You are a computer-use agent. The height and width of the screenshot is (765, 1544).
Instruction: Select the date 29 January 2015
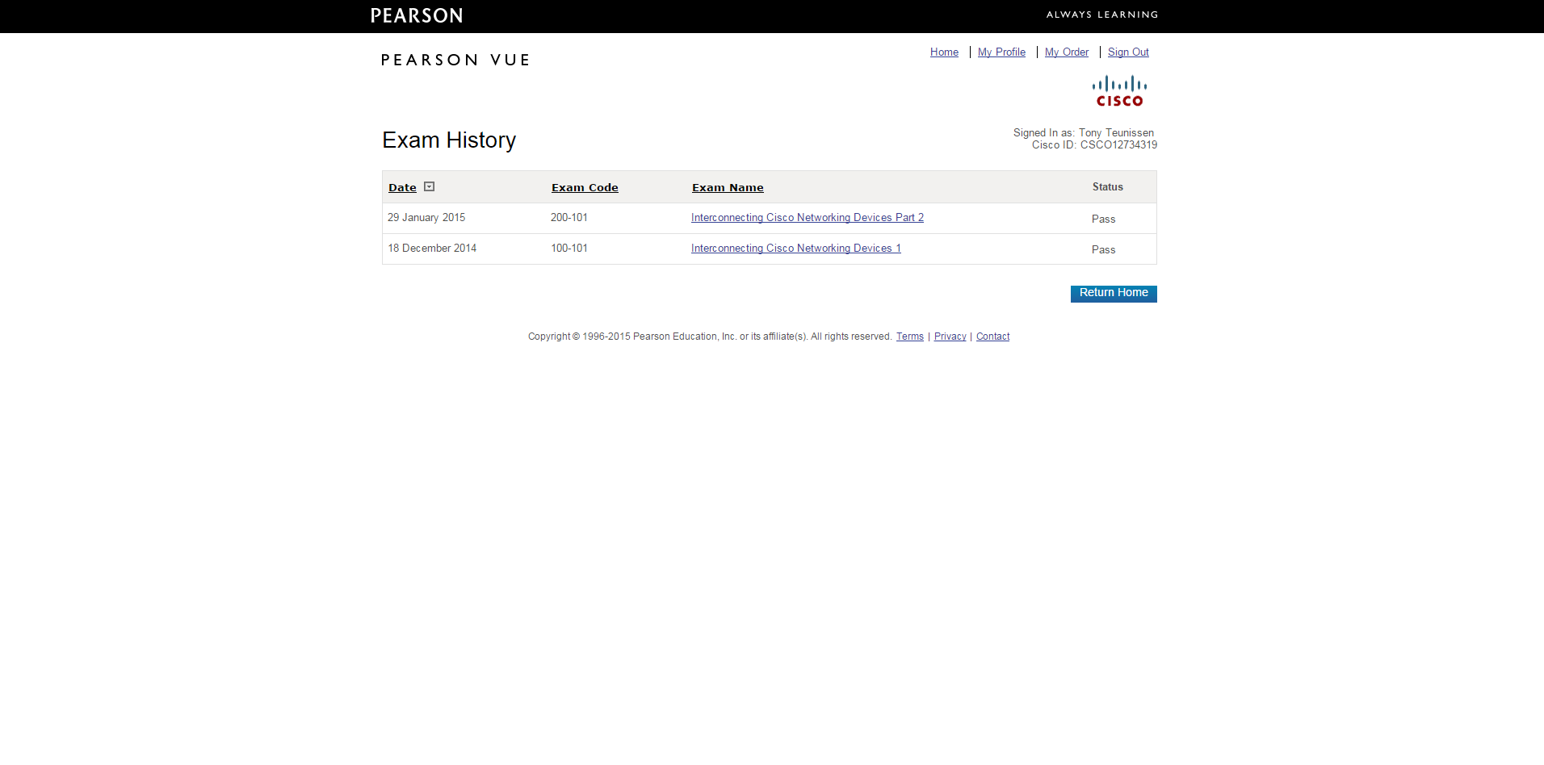click(x=426, y=218)
